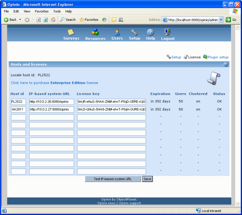Open the Back button history dropdown arrow
Screen dimensions: 242x215
(20, 20)
